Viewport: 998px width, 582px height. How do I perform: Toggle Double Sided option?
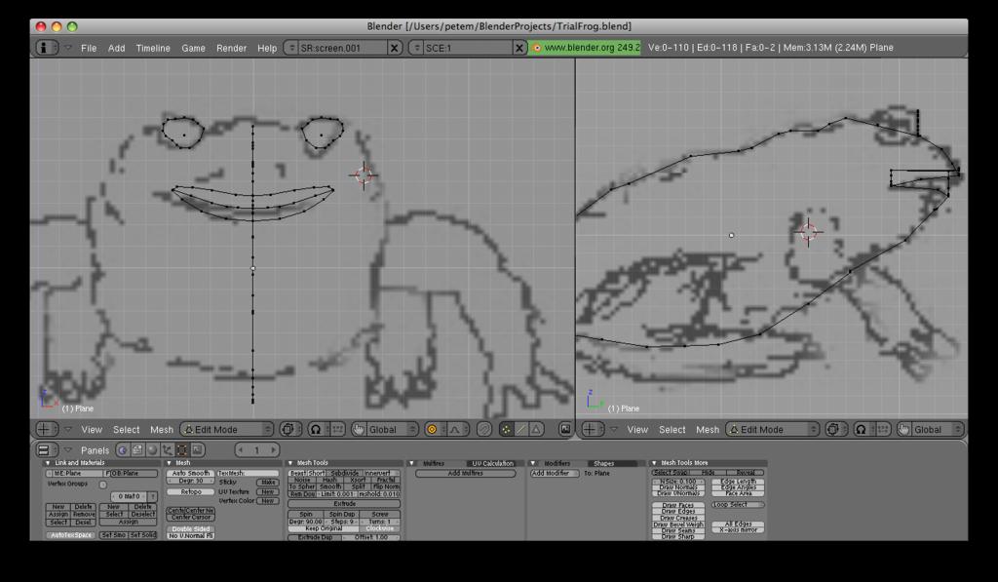point(191,528)
